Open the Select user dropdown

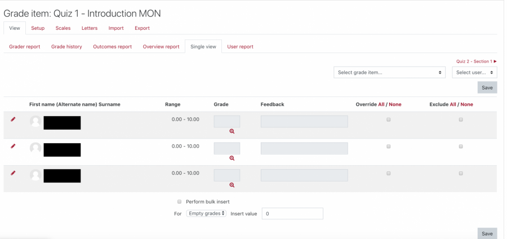pos(474,73)
